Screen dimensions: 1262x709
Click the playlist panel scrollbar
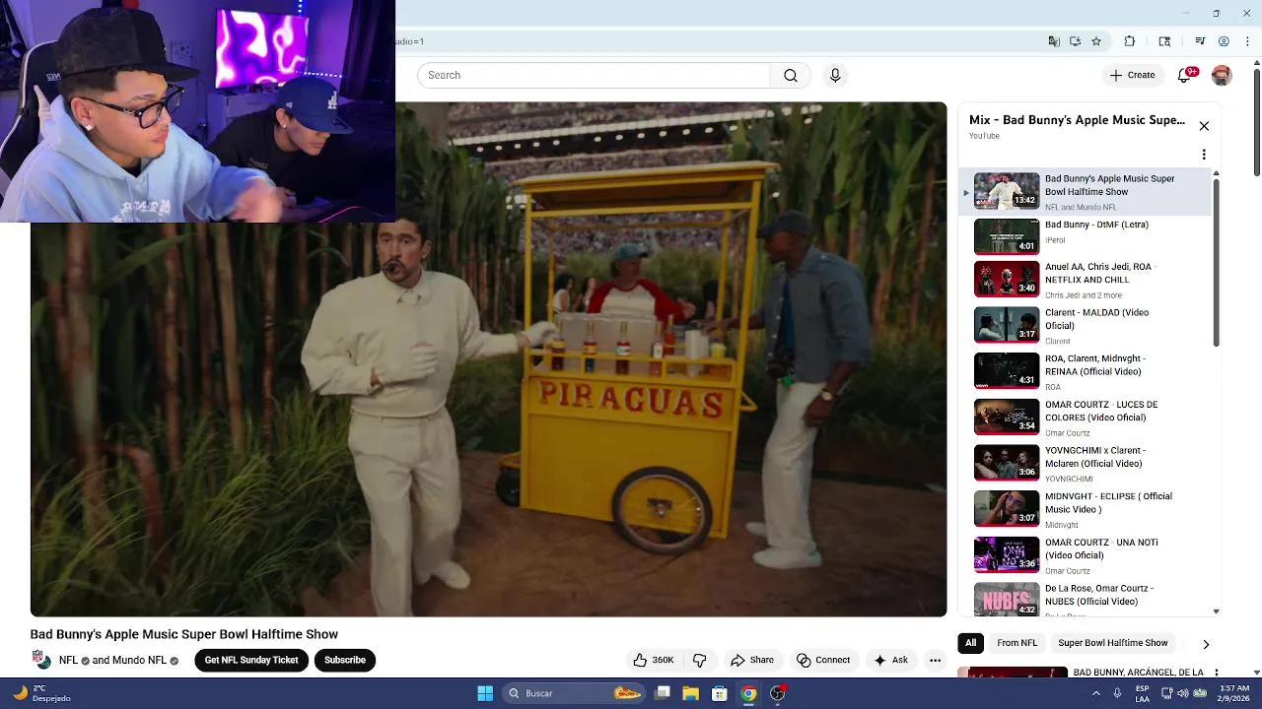click(x=1216, y=261)
